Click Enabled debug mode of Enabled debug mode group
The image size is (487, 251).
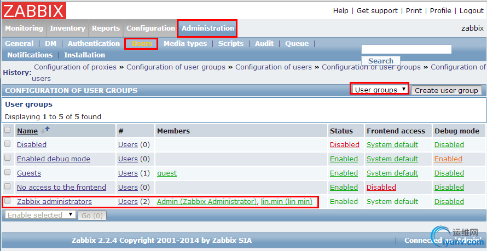[x=448, y=159]
